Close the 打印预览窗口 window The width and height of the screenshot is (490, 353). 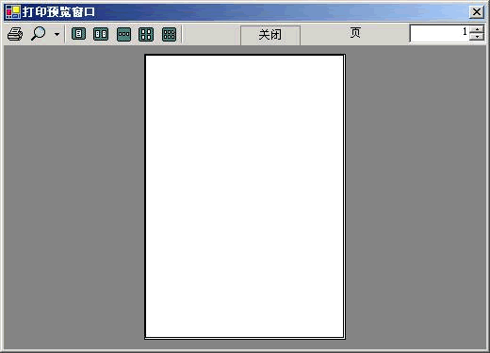point(477,12)
